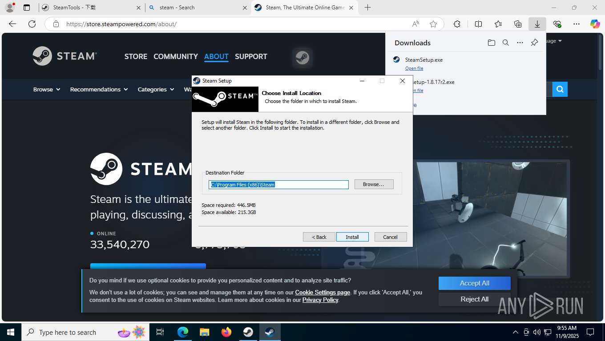The height and width of the screenshot is (341, 605).
Task: Open the Read aloud icon
Action: [415, 24]
